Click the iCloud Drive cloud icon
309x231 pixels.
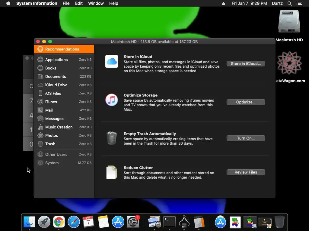tap(40, 85)
